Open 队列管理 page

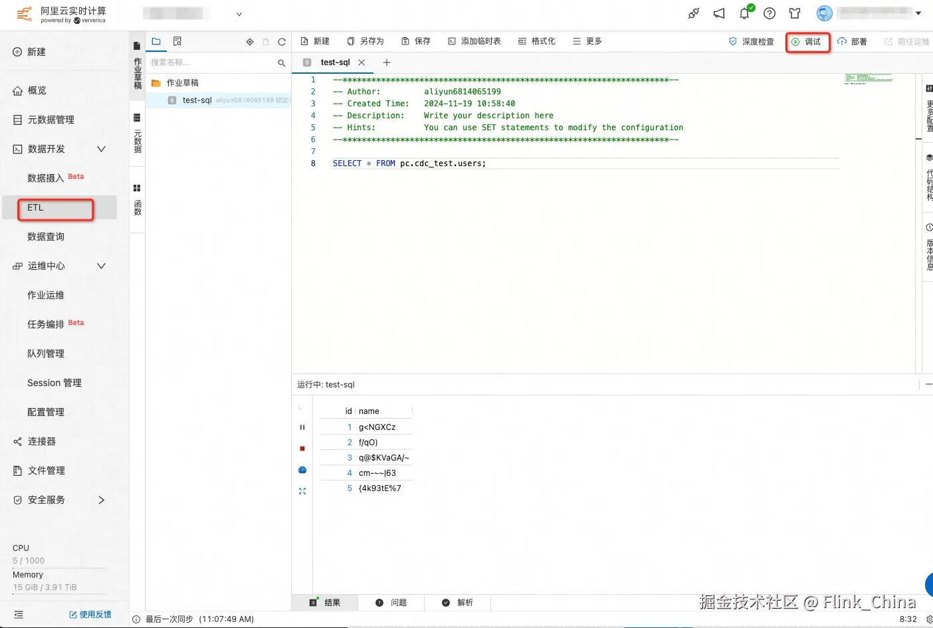coord(46,354)
